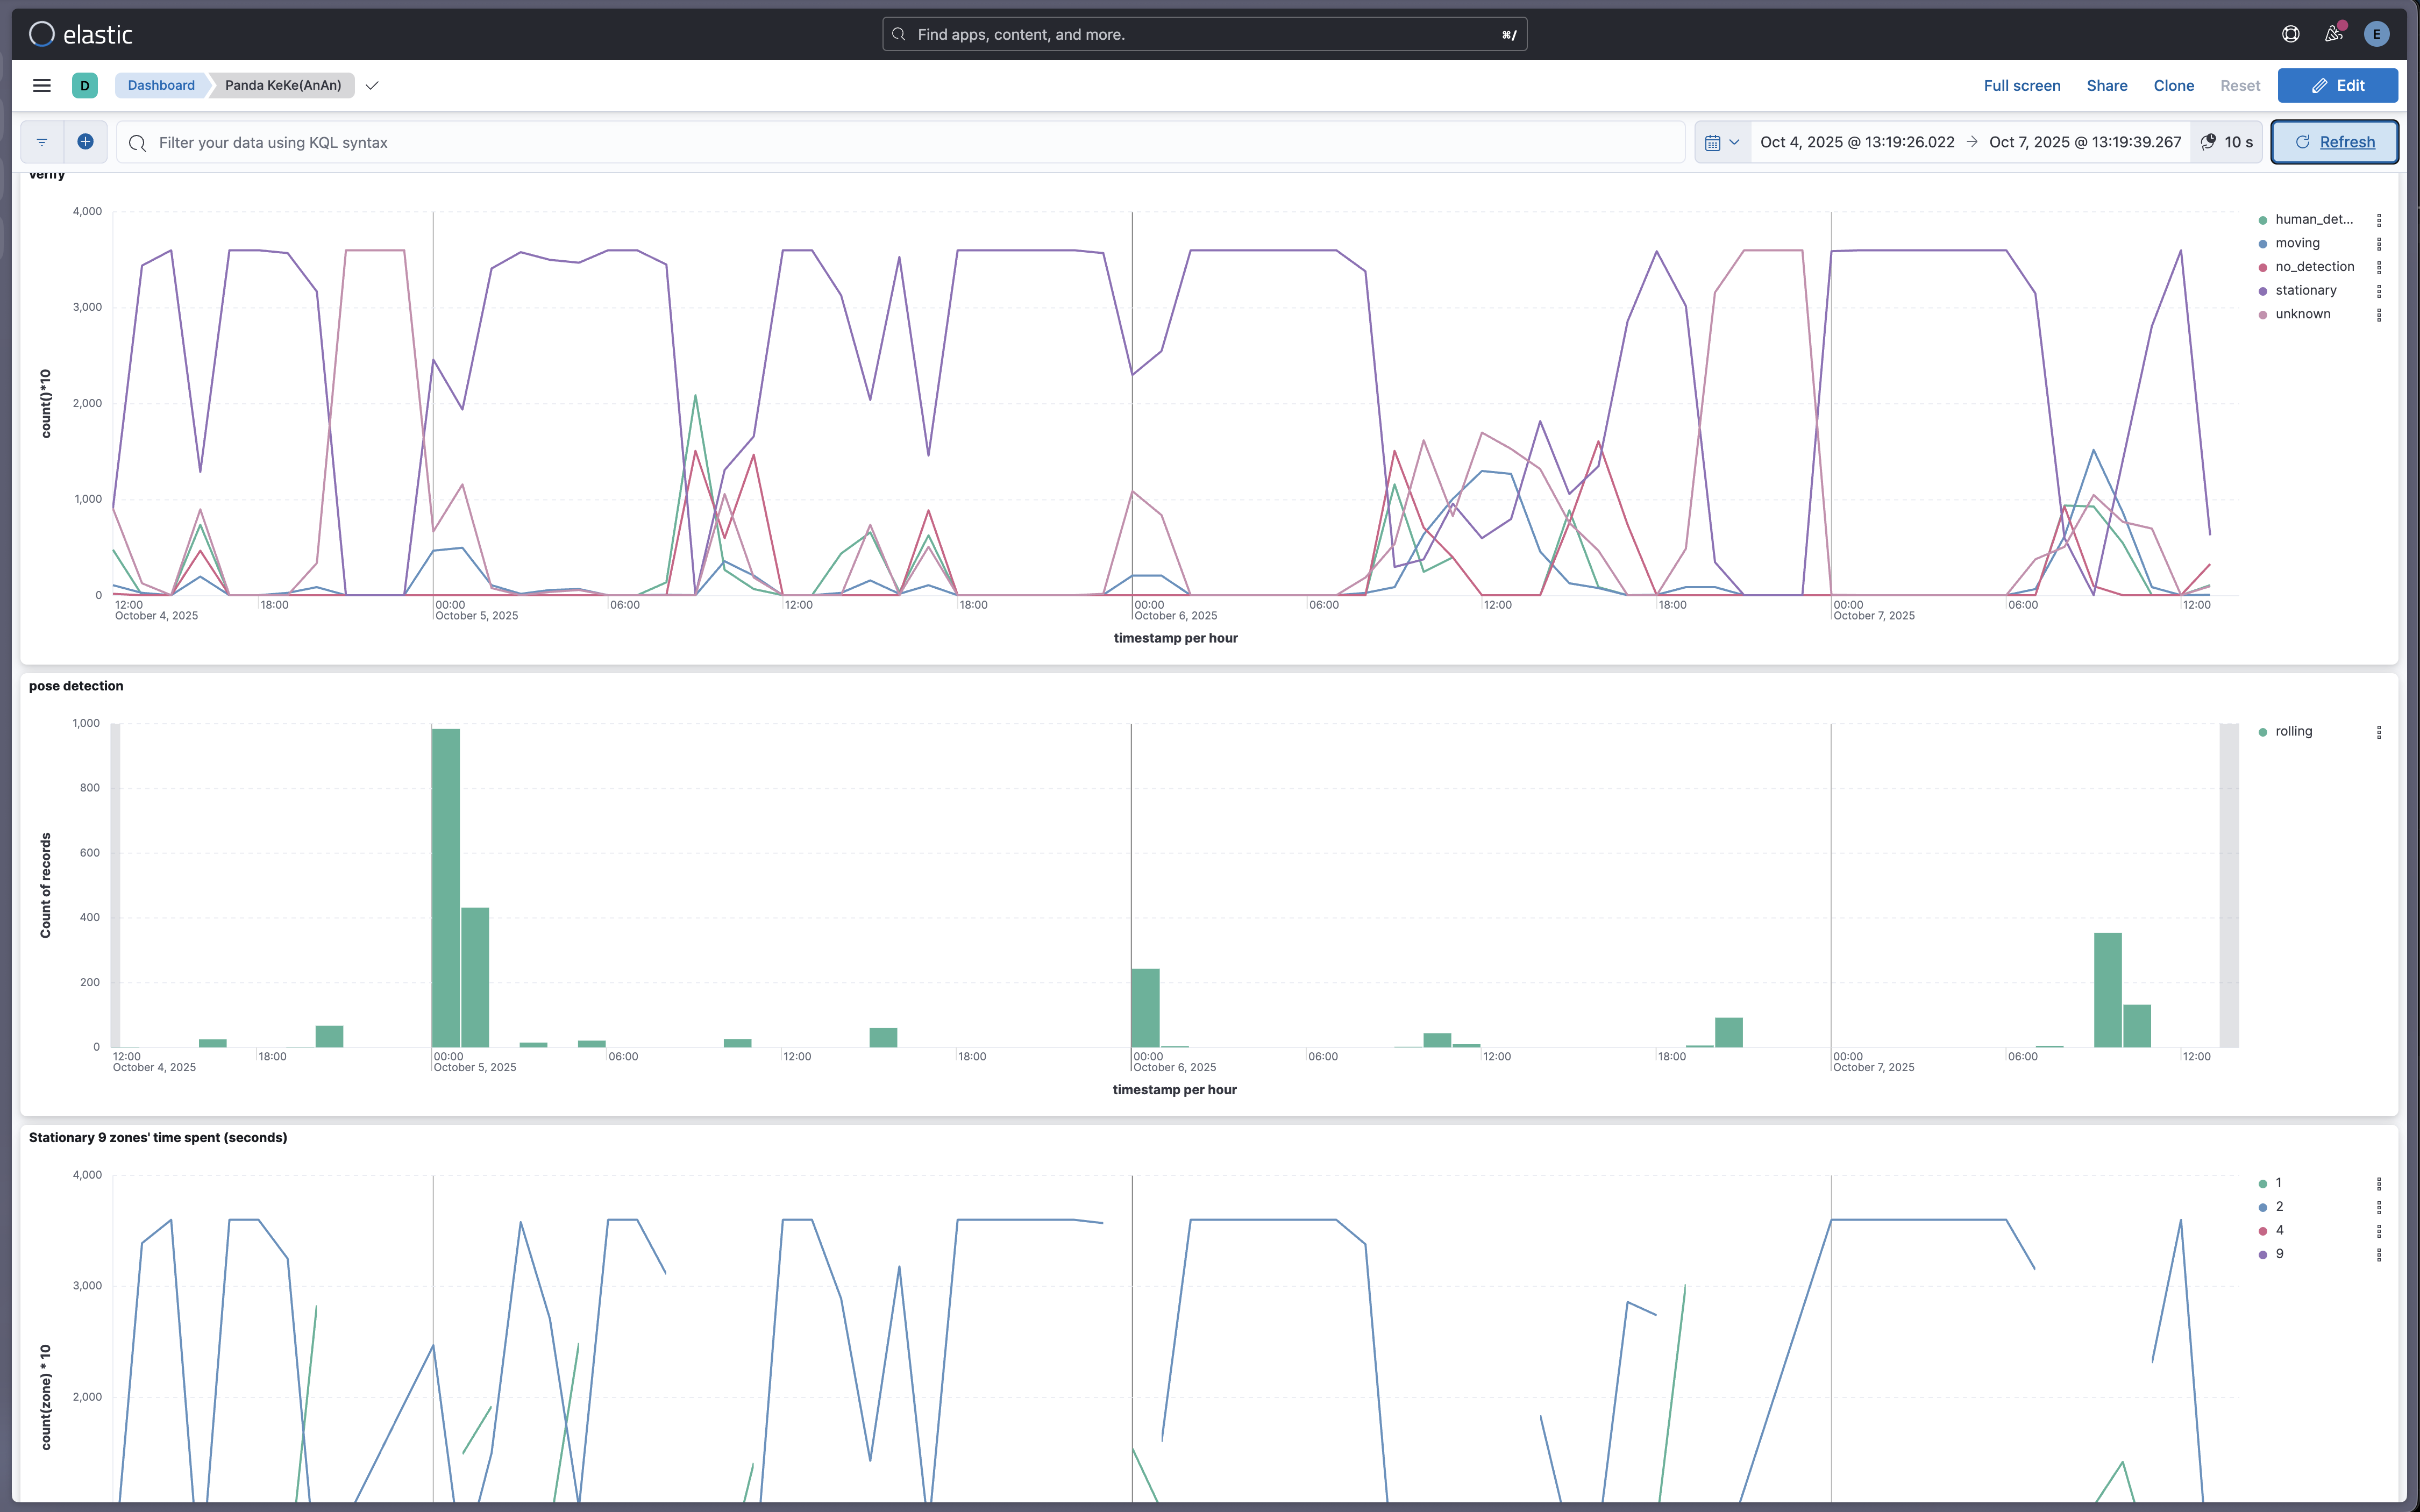Click the green D space avatar
The width and height of the screenshot is (2420, 1512).
click(85, 85)
